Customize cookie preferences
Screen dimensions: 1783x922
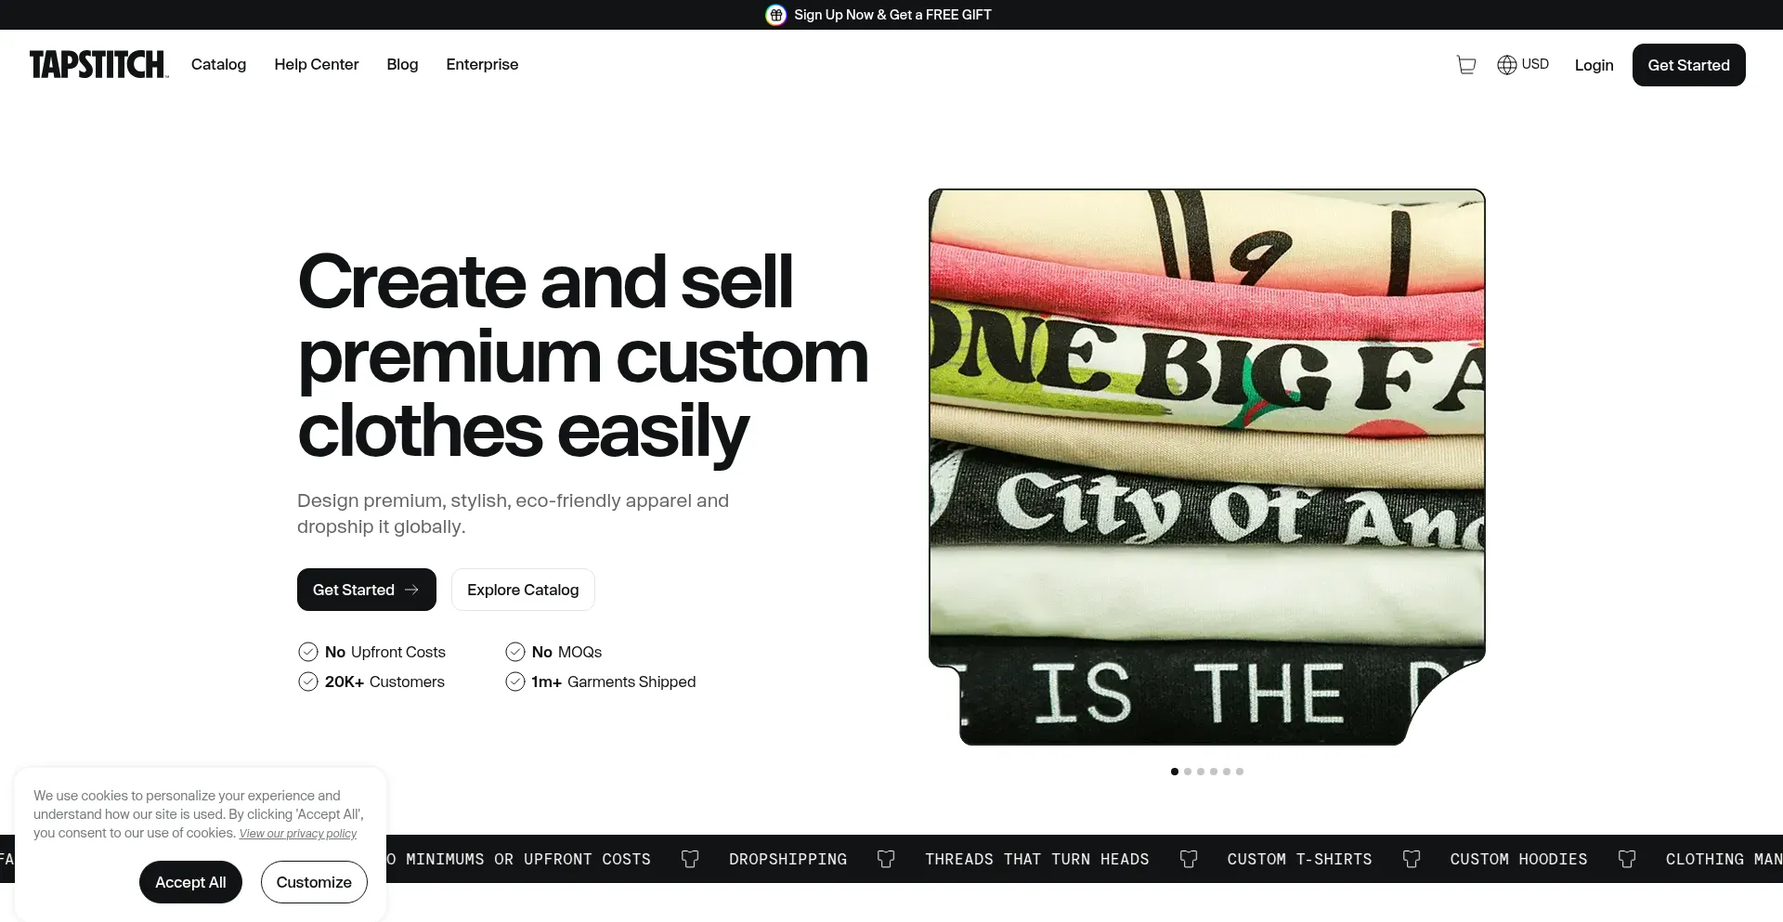coord(314,882)
